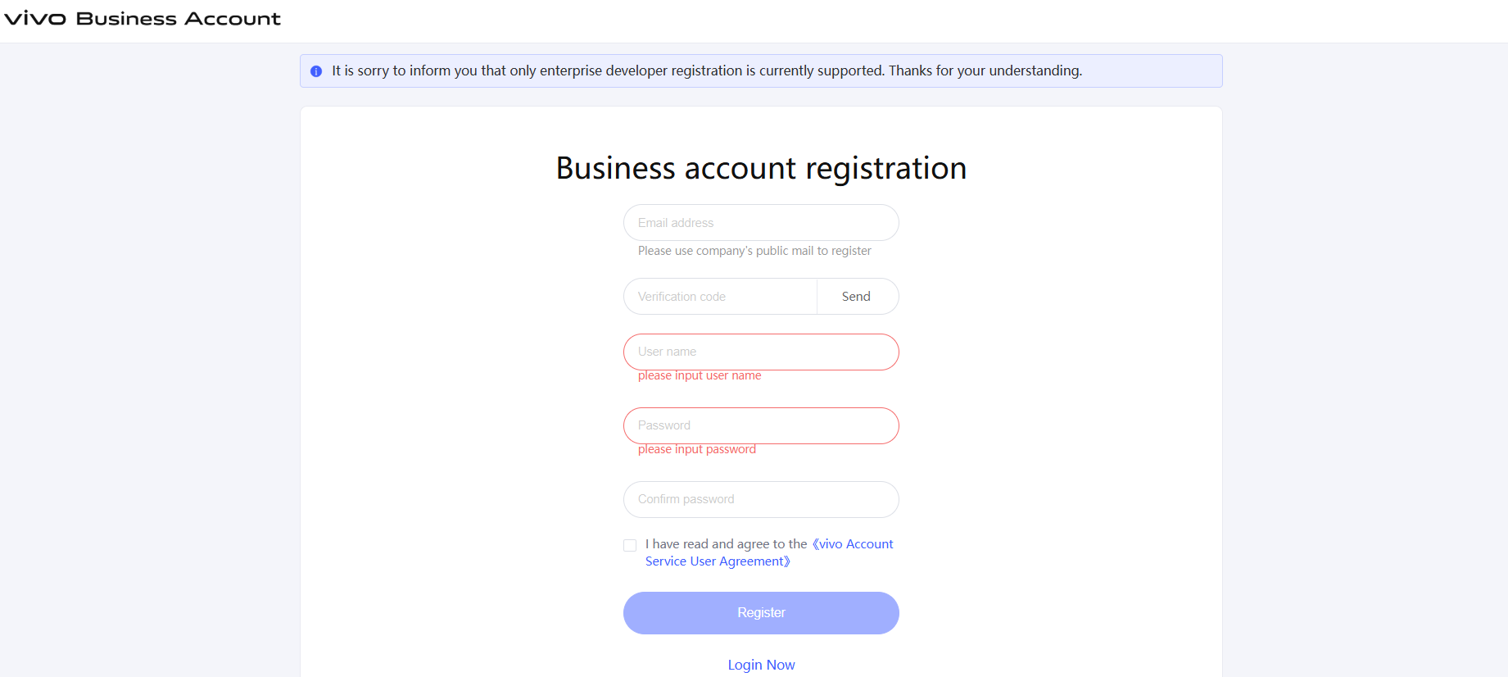Click the vivo Business Account logo

[x=143, y=19]
